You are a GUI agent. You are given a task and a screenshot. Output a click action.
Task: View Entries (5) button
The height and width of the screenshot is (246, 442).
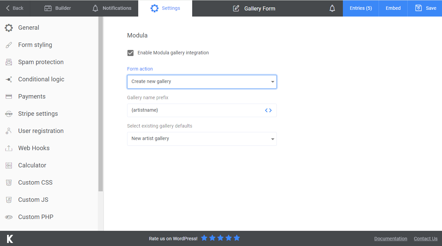361,8
